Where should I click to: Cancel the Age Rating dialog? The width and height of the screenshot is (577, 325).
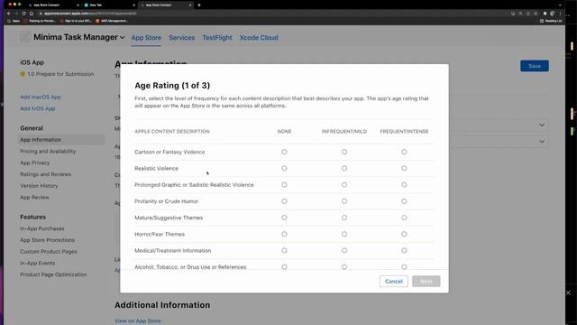pos(394,281)
